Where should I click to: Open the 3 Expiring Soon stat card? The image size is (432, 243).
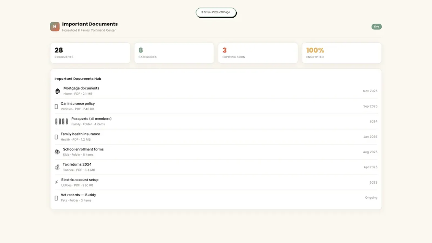[258, 53]
